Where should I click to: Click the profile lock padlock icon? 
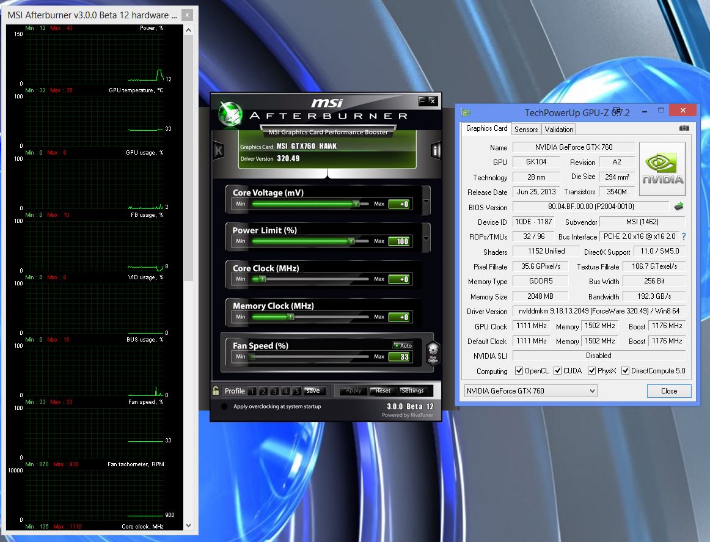click(x=216, y=391)
